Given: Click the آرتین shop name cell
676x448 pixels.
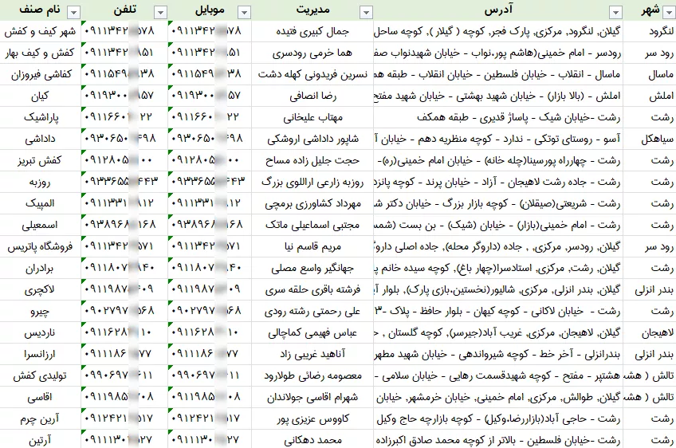Looking at the screenshot, I should coord(40,440).
